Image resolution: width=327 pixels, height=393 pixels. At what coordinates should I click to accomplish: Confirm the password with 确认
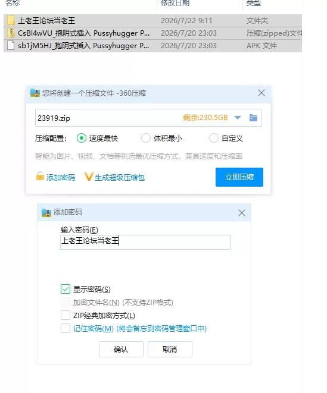(121, 349)
